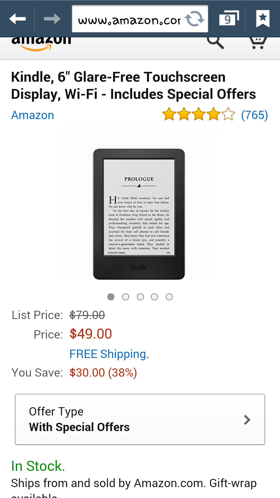The image size is (280, 498).
Task: Go to Amazon home via logo
Action: click(41, 44)
